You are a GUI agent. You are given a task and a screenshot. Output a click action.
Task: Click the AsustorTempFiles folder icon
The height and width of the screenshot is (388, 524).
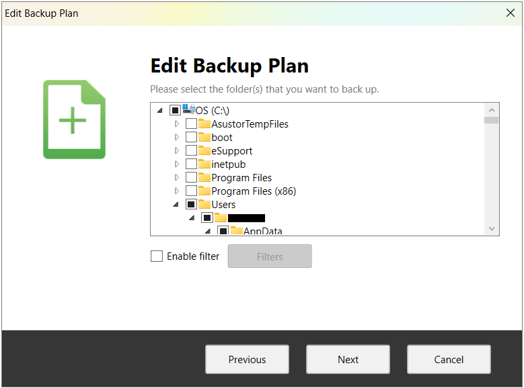(x=204, y=124)
